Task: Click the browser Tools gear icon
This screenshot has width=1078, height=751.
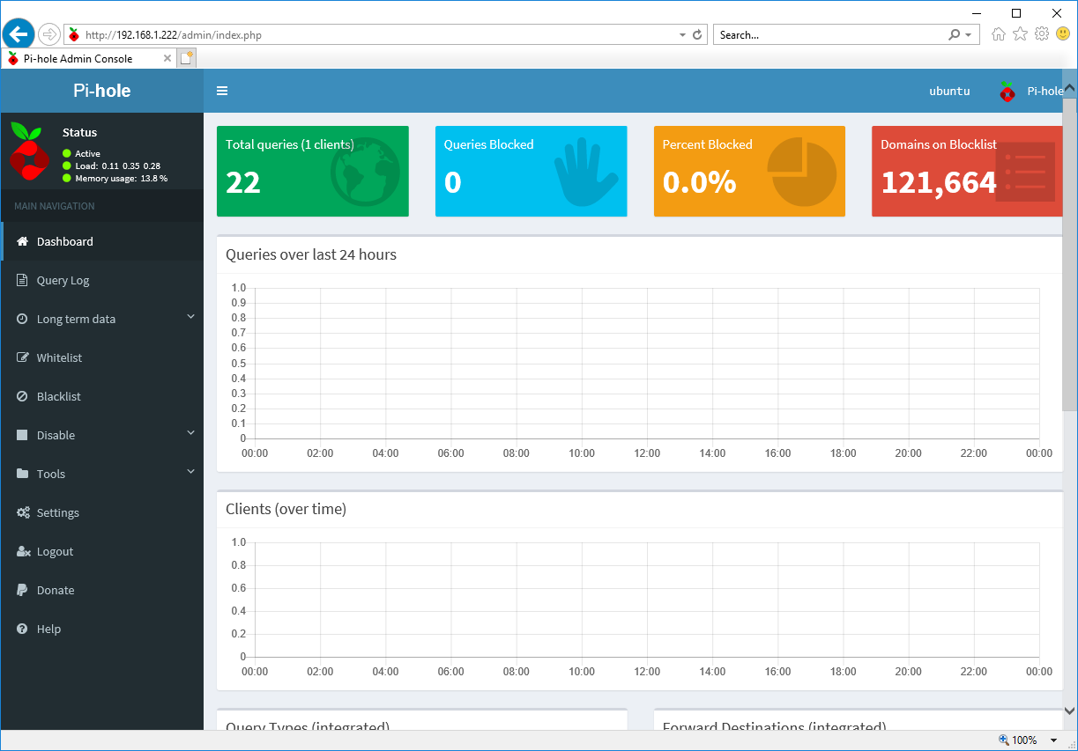Action: point(1042,34)
